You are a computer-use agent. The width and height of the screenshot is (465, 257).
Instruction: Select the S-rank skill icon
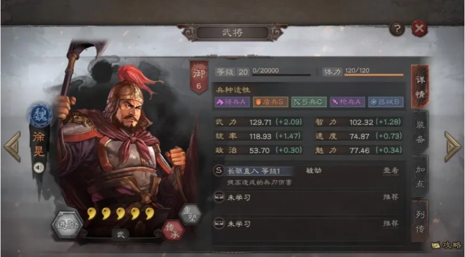(219, 170)
